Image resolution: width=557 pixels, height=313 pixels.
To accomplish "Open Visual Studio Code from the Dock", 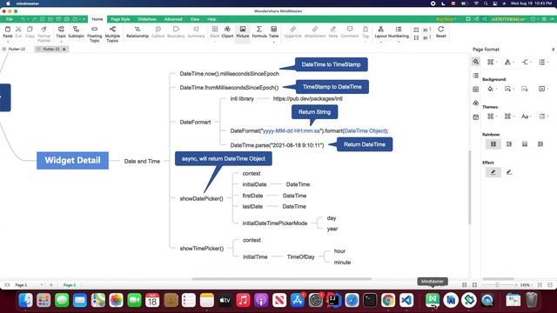I will (406, 300).
